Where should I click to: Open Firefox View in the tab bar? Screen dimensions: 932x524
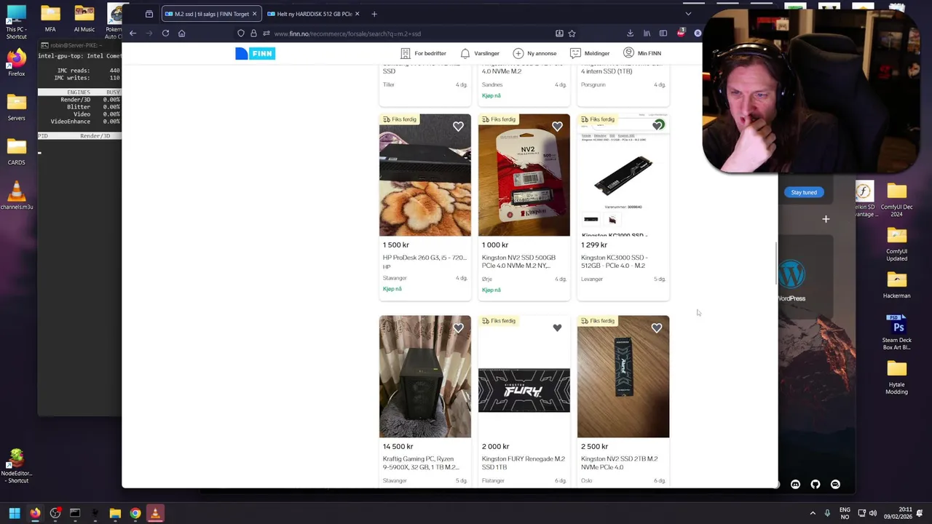click(149, 14)
